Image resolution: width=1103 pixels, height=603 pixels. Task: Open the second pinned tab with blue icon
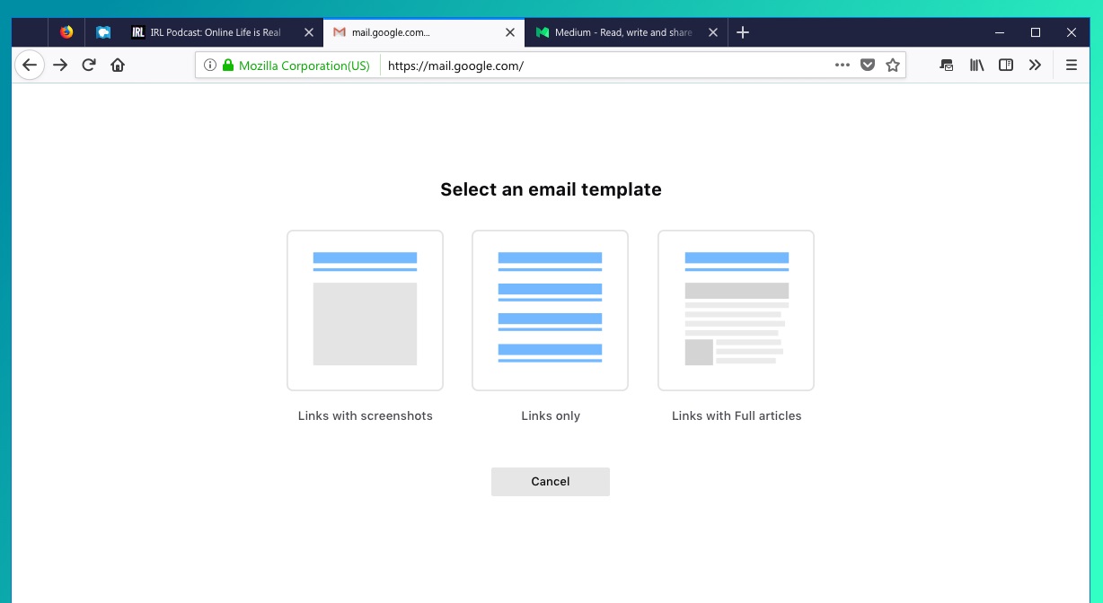click(x=104, y=32)
